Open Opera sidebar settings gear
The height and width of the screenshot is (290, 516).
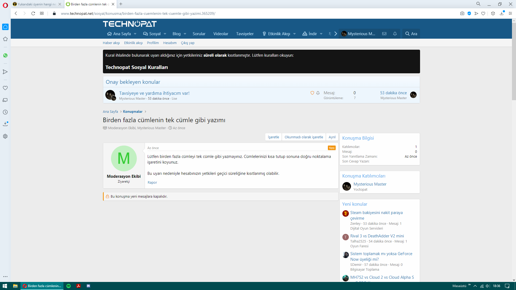5,136
